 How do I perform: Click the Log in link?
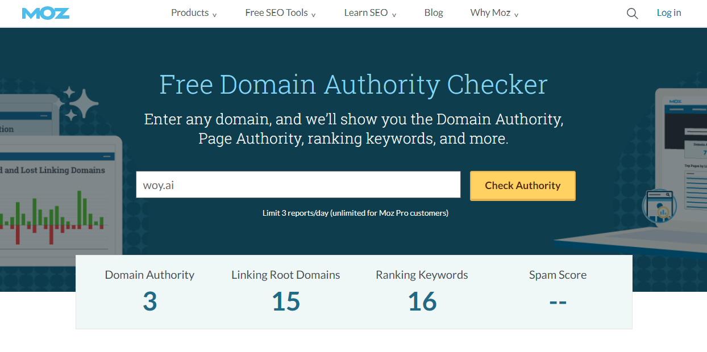[669, 13]
